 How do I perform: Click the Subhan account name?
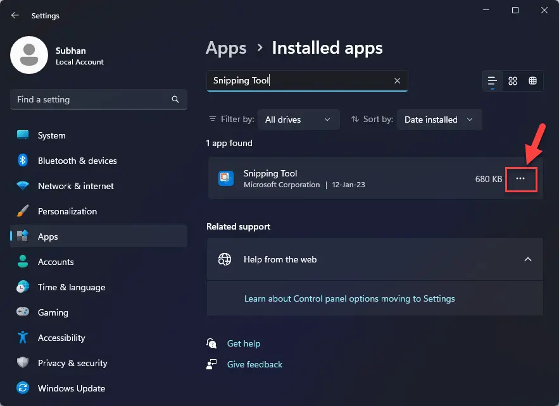pyautogui.click(x=71, y=51)
